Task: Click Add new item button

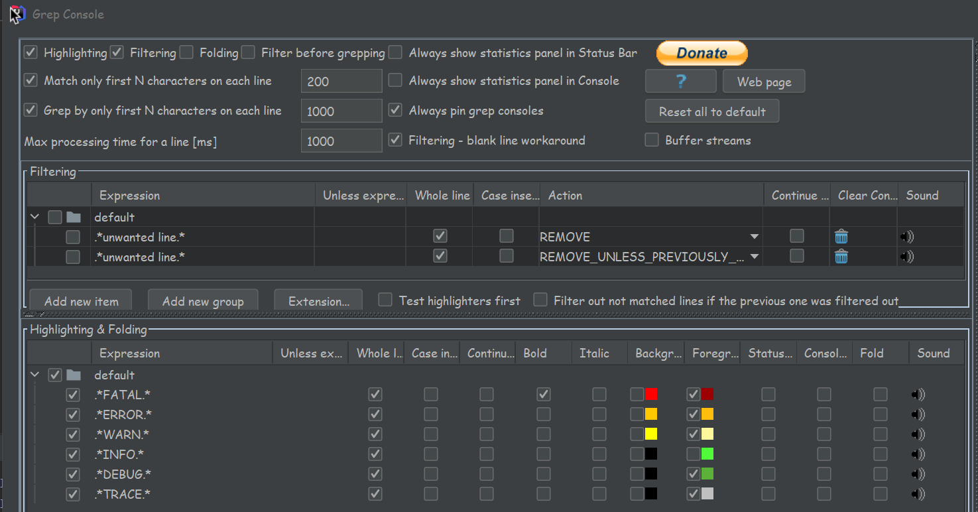Action: [x=81, y=300]
